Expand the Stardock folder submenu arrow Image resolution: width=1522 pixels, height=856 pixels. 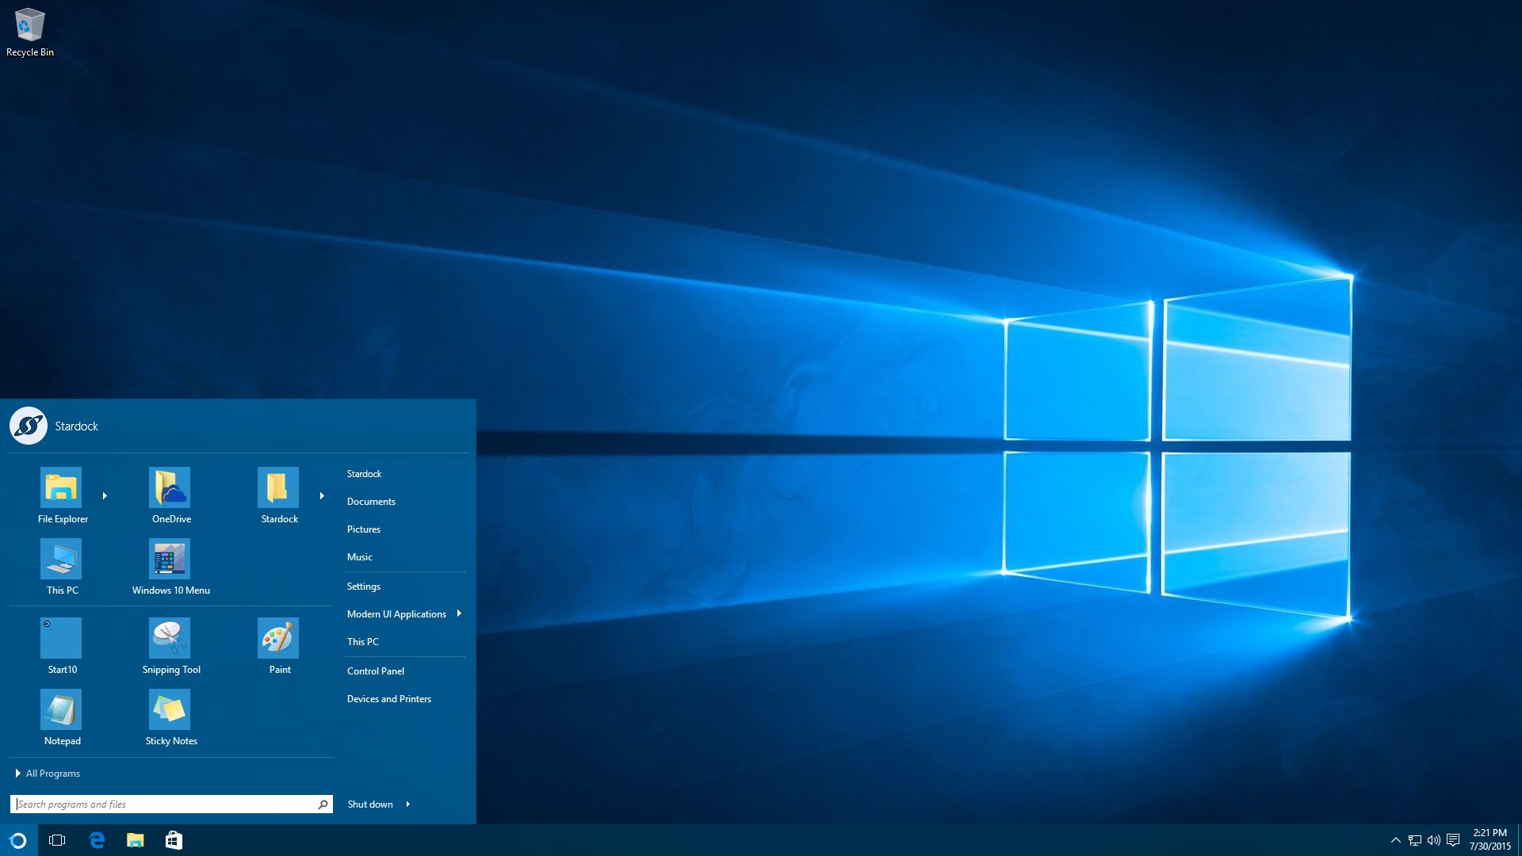coord(322,496)
